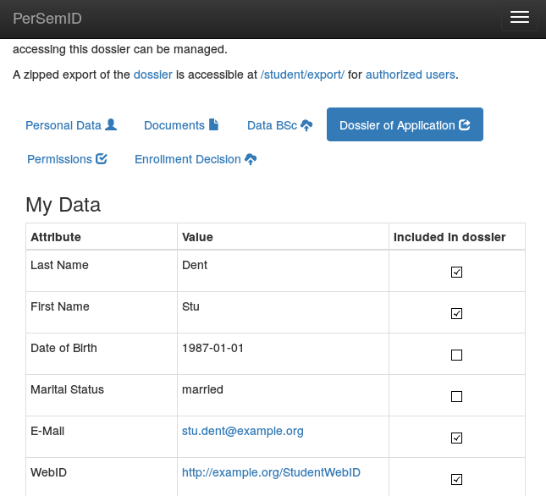
Task: Click the file icon next to Documents
Action: 214,125
